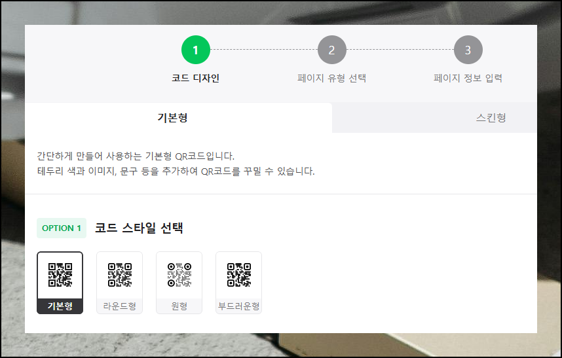
Task: Click the 페이지 유형 선택 step label
Action: point(332,78)
